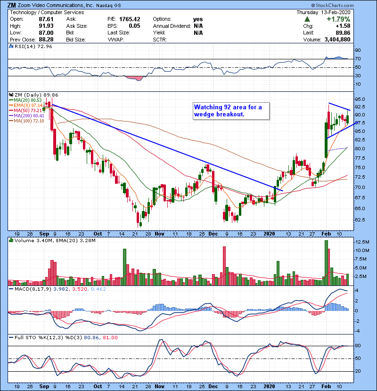Click the RSI(14) 72.96 label
This screenshot has width=377, height=391.
pos(33,46)
